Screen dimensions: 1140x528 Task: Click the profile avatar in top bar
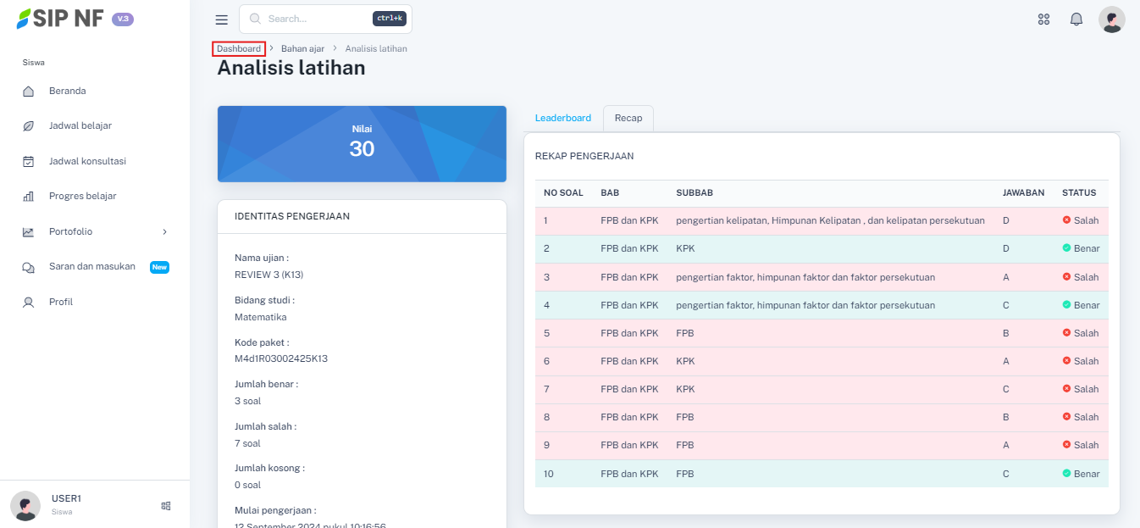[1111, 19]
